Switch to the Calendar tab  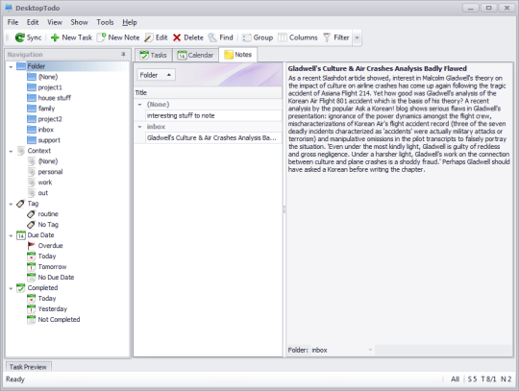click(195, 55)
